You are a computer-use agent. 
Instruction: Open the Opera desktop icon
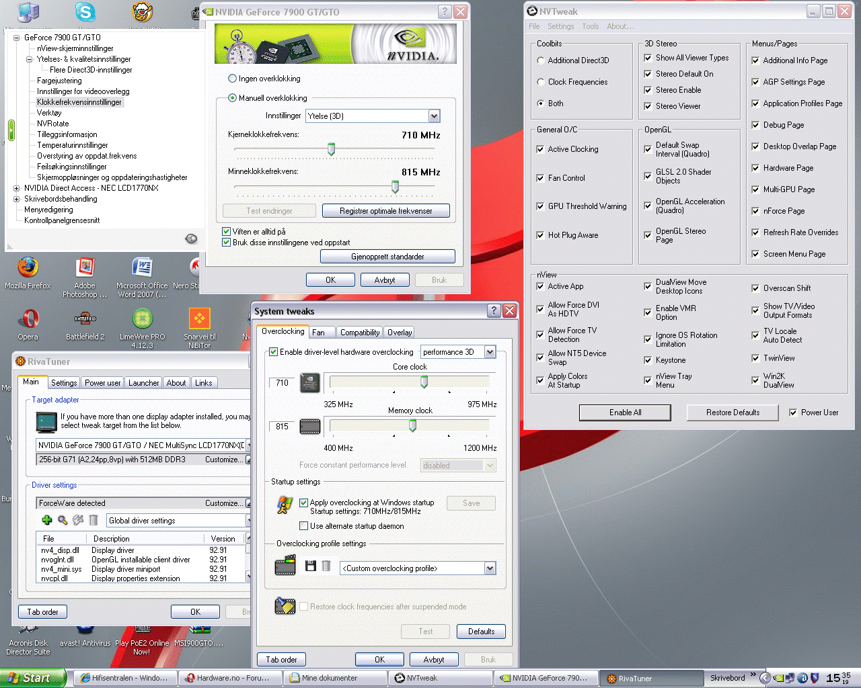[28, 325]
